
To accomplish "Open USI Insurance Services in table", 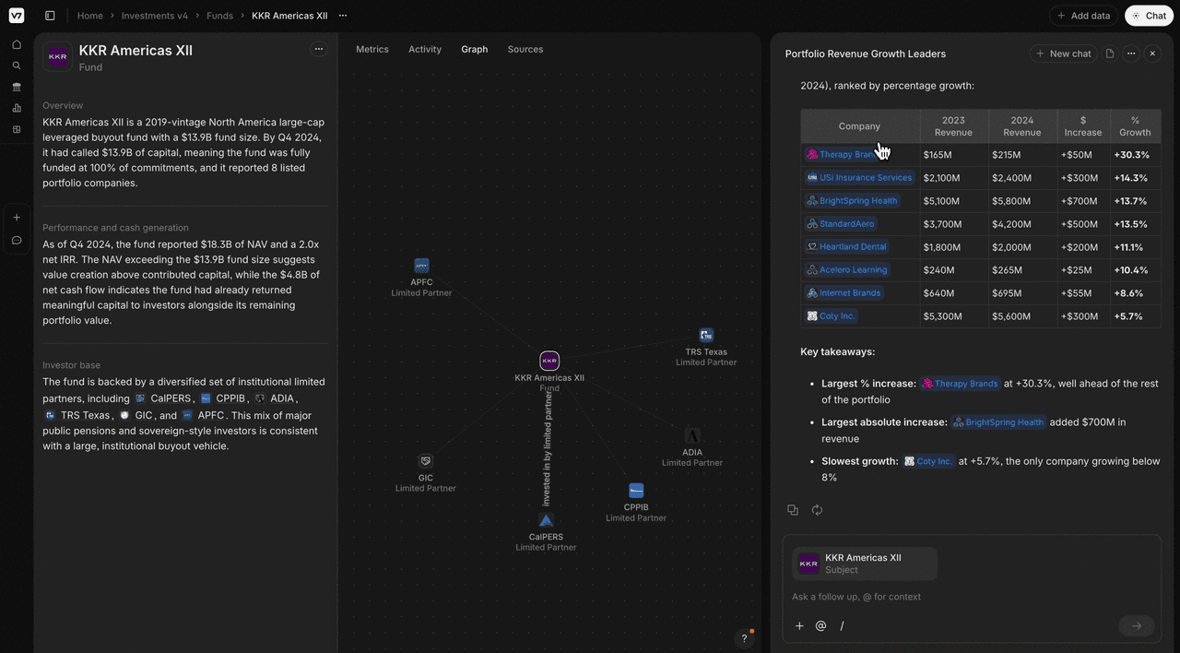I will [x=859, y=178].
